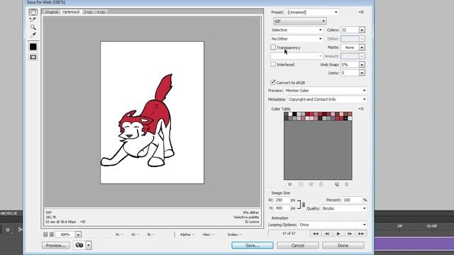Viewport: 454px width, 255px height.
Task: Click the trash icon under Color Table
Action: pyautogui.click(x=347, y=184)
